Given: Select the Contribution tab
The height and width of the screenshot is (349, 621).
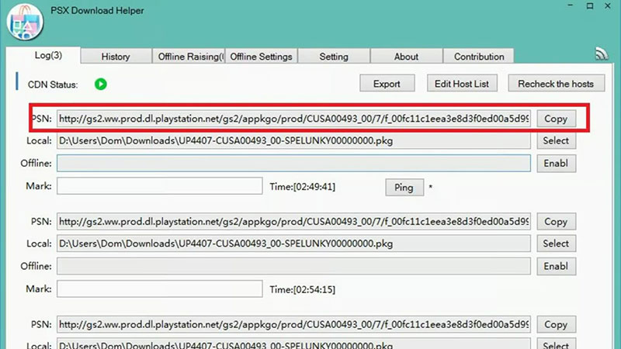Looking at the screenshot, I should click(x=479, y=57).
